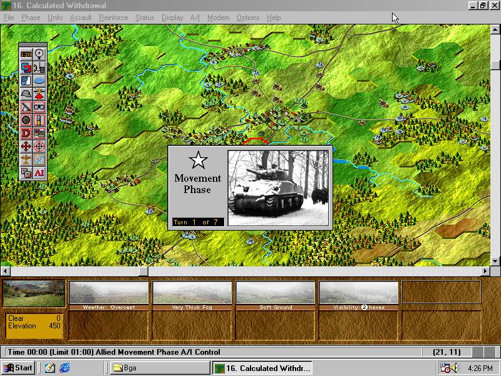
Task: Click the map's vertical scrollbar down arrow
Action: point(495,261)
